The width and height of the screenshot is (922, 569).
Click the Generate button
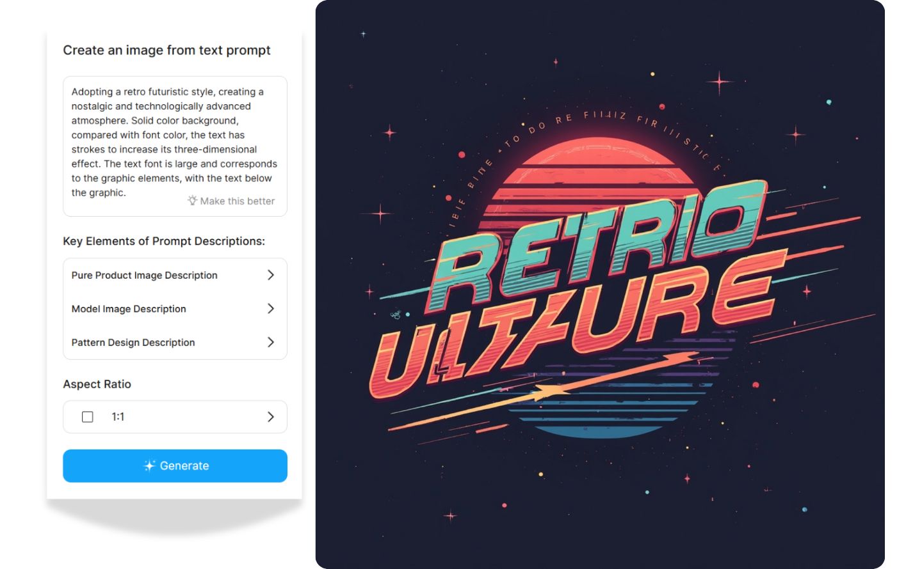click(x=175, y=465)
